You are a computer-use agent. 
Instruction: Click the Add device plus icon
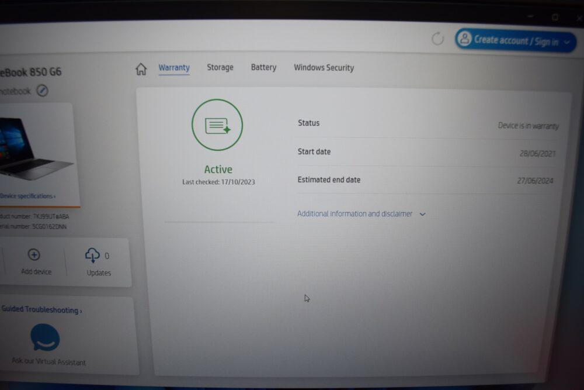coord(34,255)
